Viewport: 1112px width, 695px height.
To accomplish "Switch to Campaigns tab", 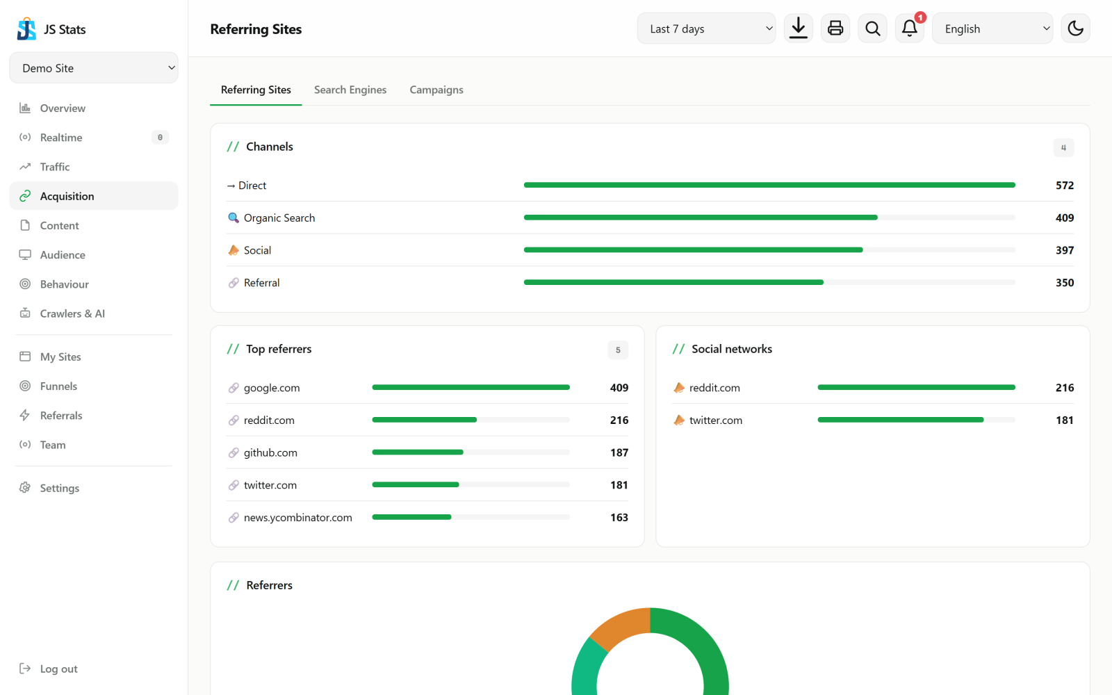I will tap(436, 90).
